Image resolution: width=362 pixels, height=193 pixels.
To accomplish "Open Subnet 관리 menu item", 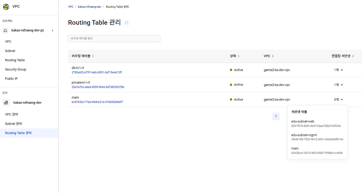I will (x=13, y=124).
